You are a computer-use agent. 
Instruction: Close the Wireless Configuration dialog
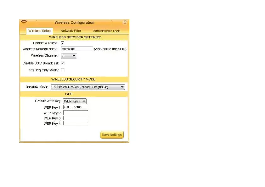tap(125, 22)
